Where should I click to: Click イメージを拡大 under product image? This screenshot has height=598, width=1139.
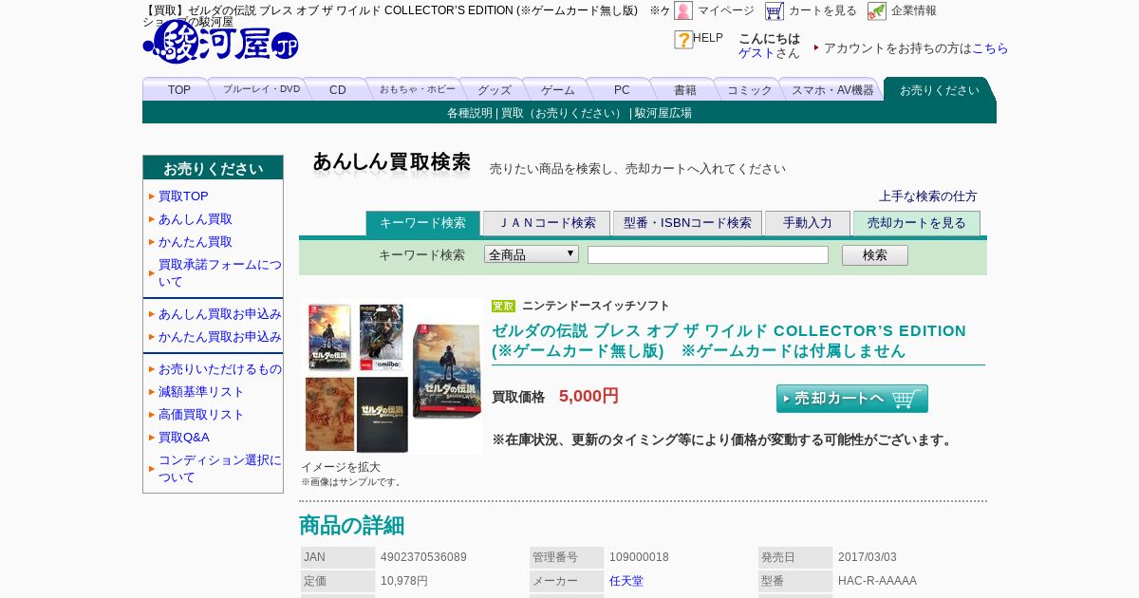(x=341, y=467)
